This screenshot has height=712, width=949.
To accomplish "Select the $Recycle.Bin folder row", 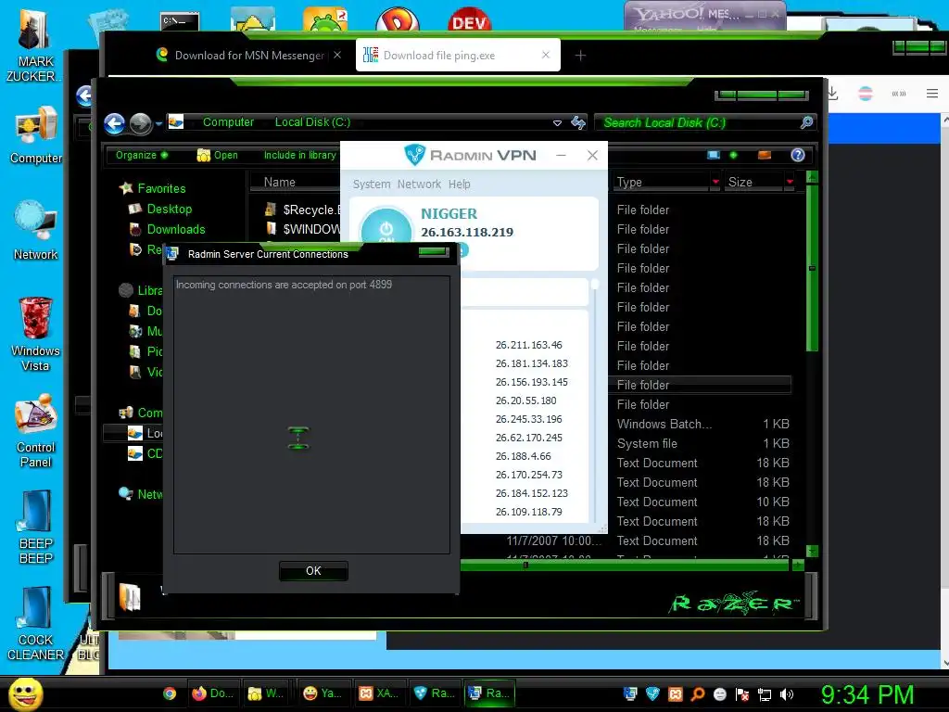I will (x=303, y=210).
